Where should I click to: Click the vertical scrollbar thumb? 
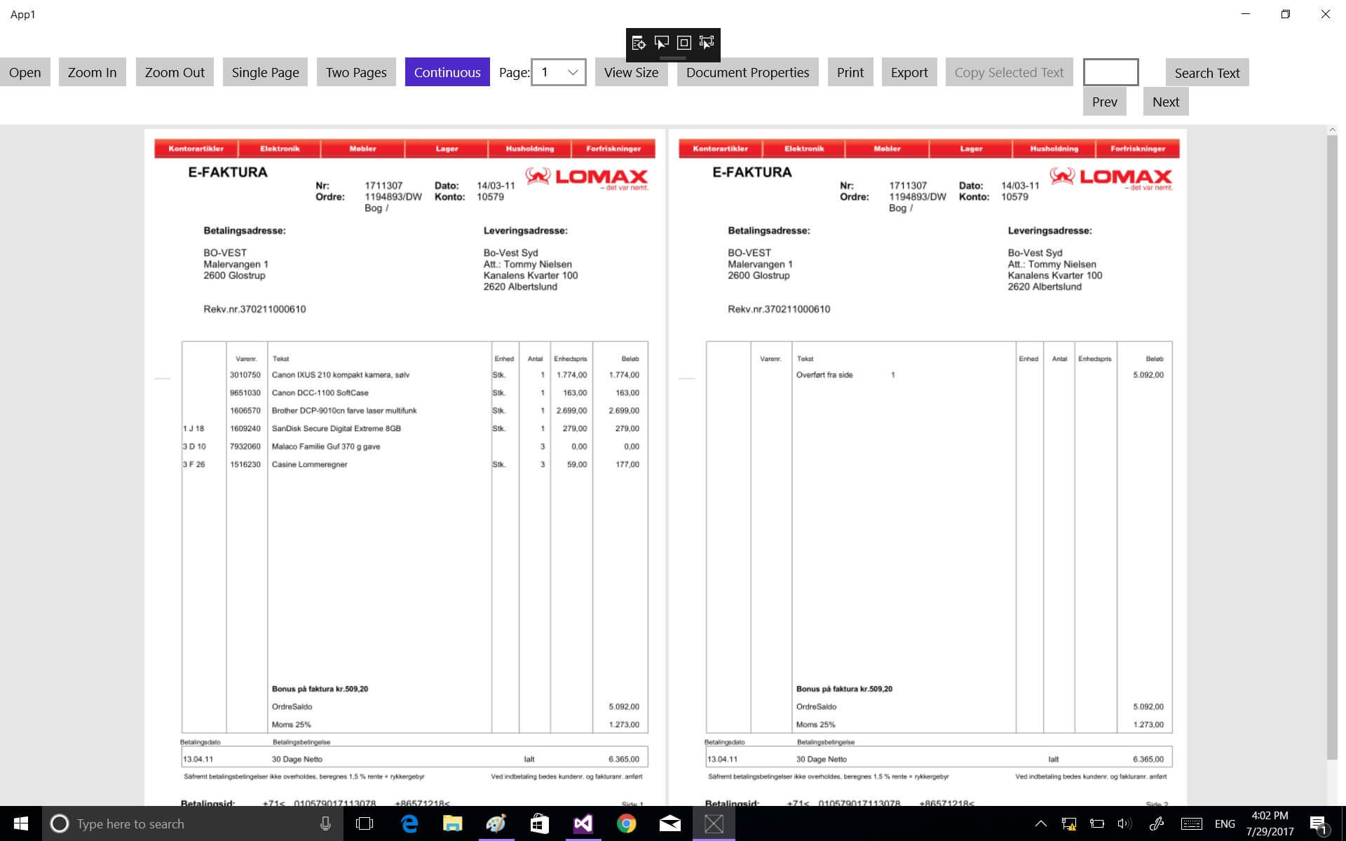click(x=1332, y=447)
